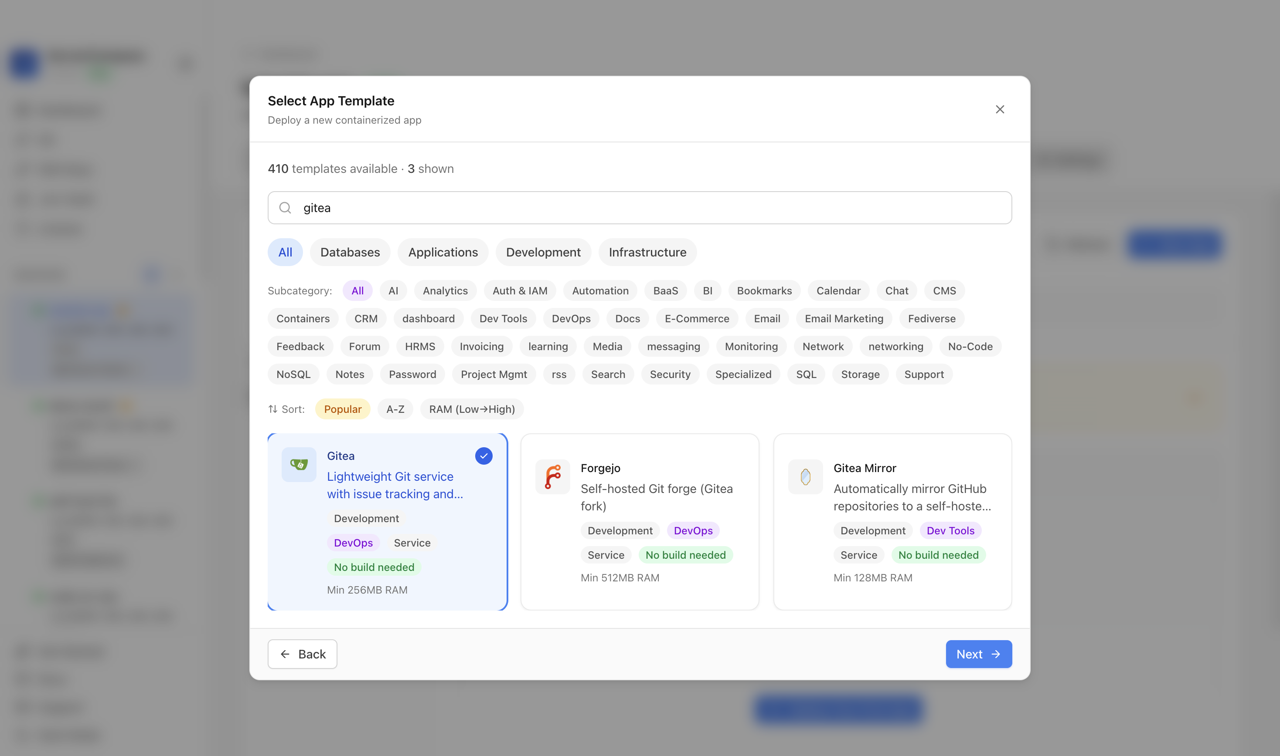Filter by Media subcategory

tap(607, 346)
